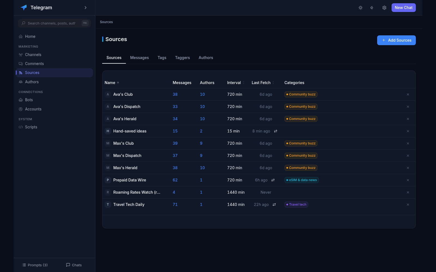
Task: Open message count 71 for Travel Tech Daily
Action: click(x=175, y=205)
